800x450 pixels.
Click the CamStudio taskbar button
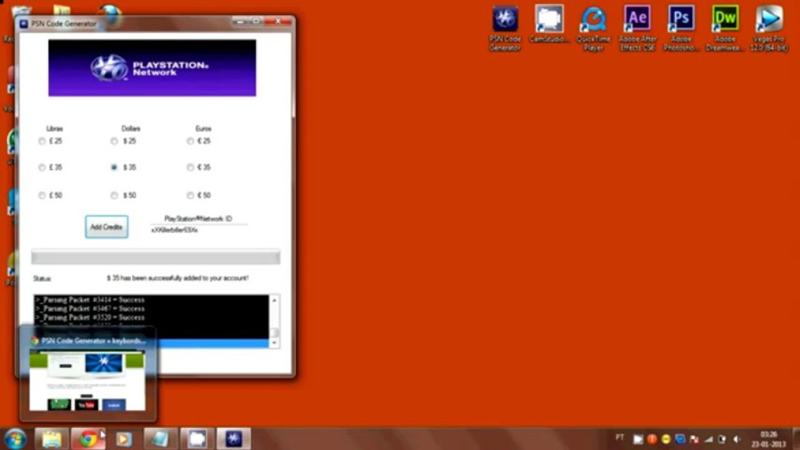[x=197, y=439]
